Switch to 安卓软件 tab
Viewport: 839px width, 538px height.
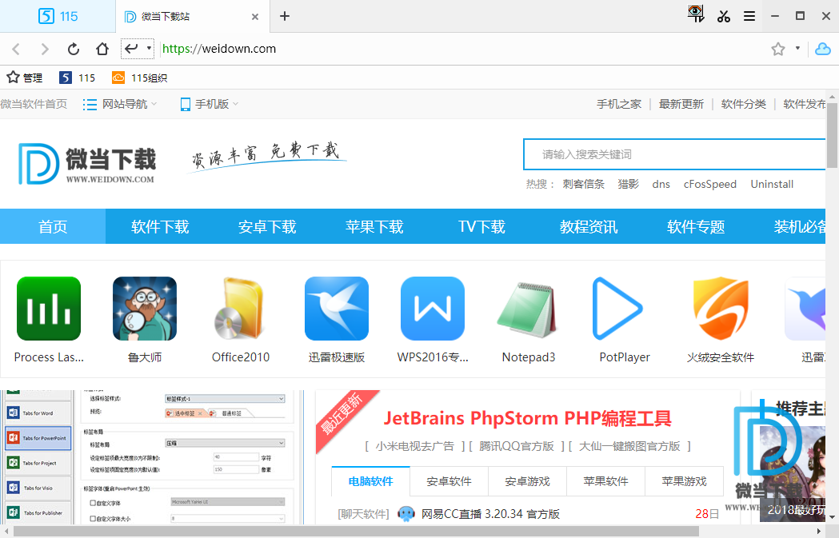point(449,481)
